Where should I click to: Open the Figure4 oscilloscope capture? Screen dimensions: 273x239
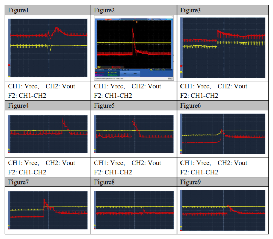click(x=48, y=134)
